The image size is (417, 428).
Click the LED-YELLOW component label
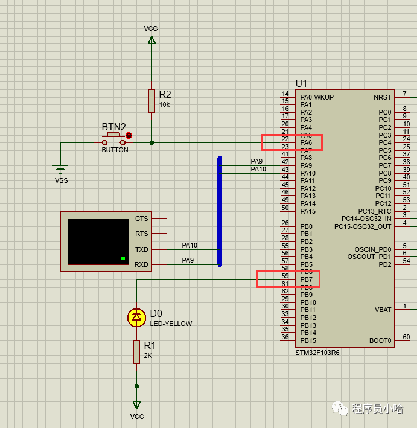point(171,324)
